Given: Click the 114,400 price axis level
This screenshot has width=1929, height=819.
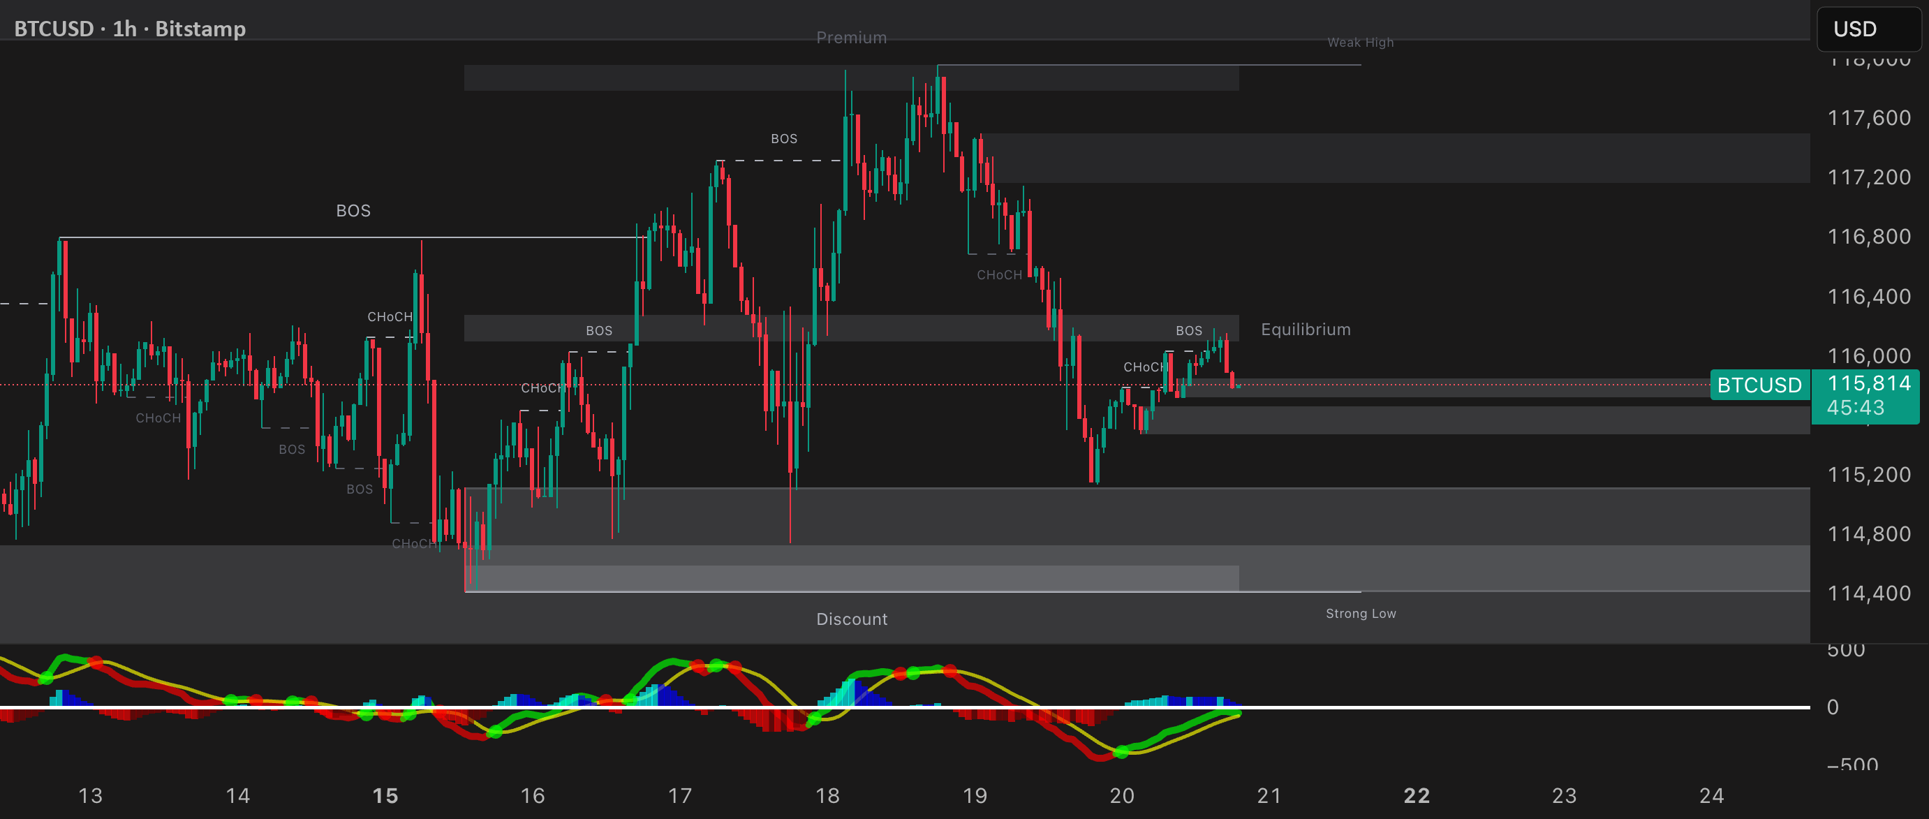Looking at the screenshot, I should (1869, 593).
